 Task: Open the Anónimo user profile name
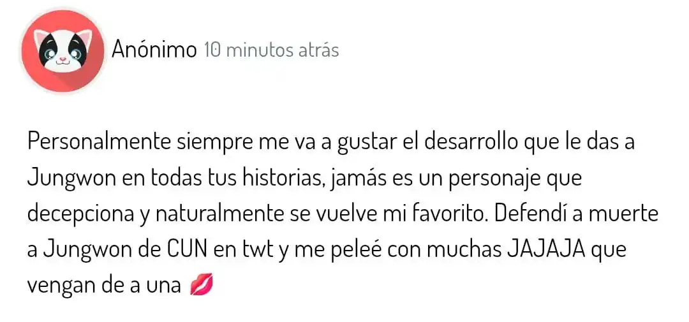point(154,50)
